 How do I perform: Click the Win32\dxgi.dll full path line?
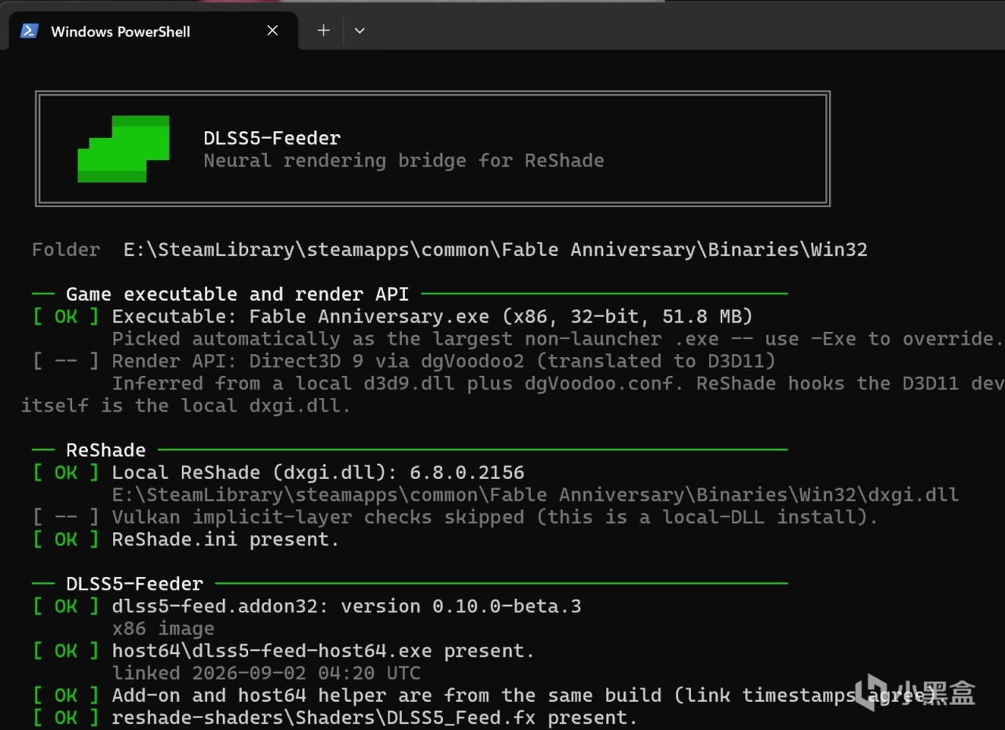tap(535, 495)
